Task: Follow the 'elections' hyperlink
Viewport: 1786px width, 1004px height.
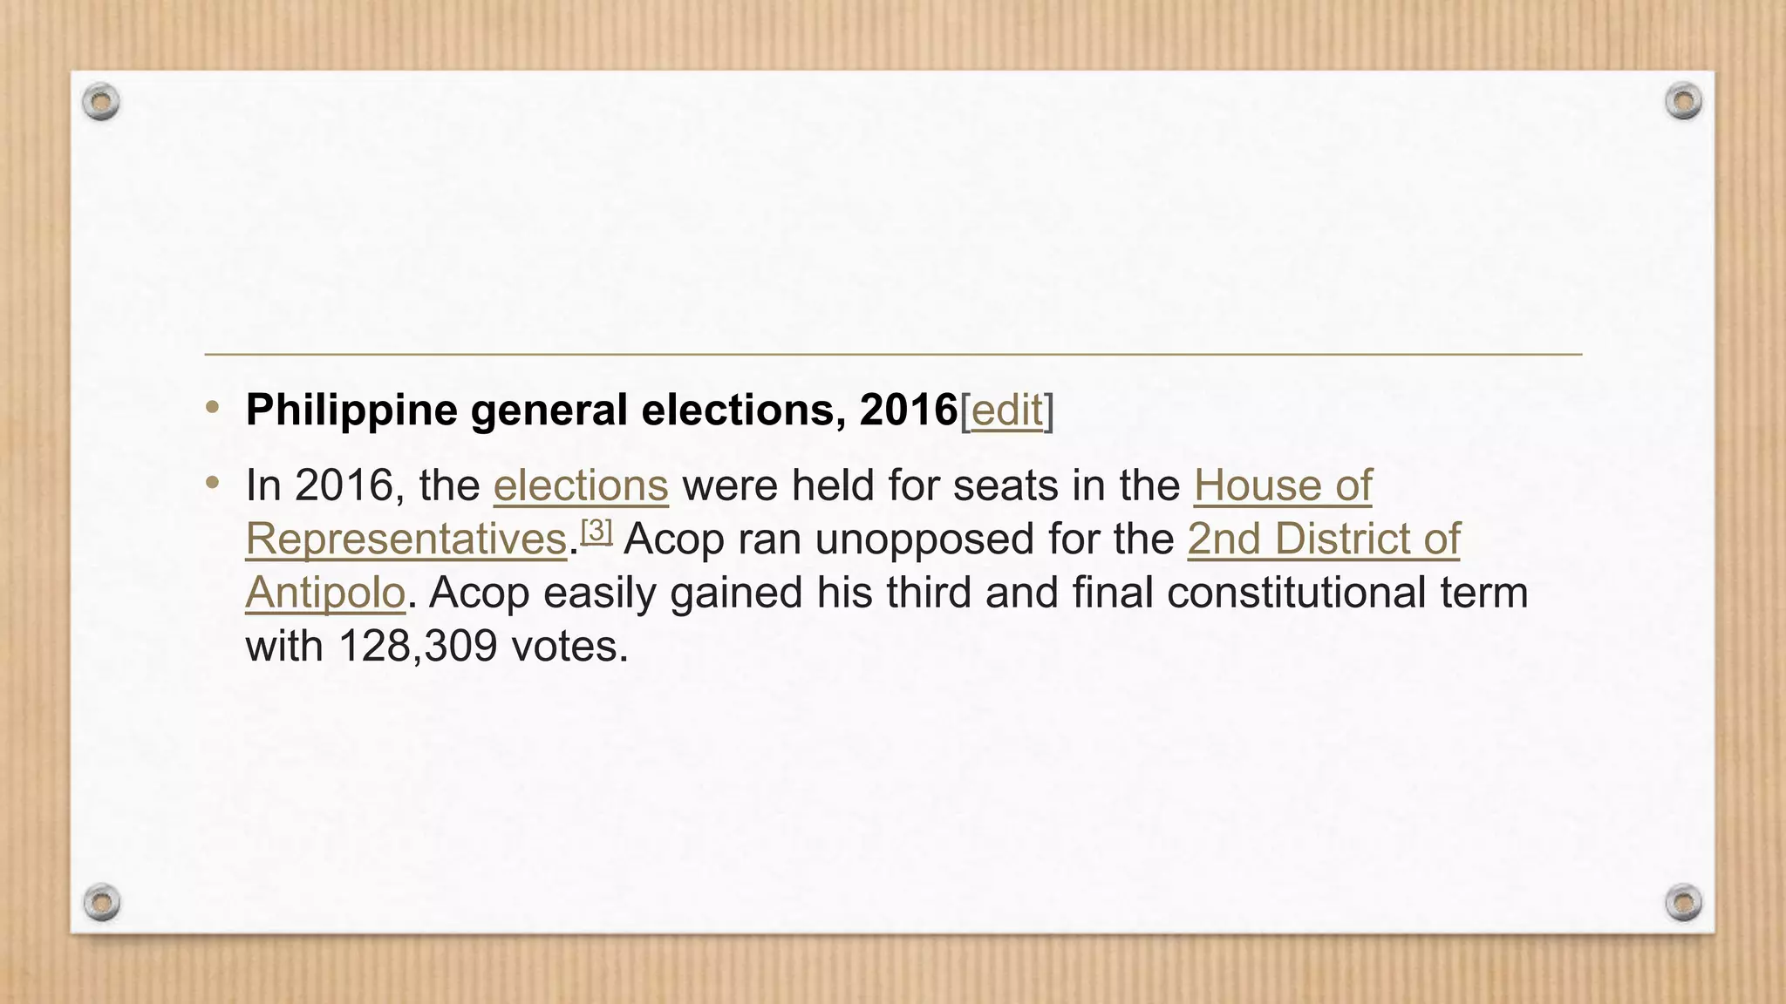Action: point(581,485)
